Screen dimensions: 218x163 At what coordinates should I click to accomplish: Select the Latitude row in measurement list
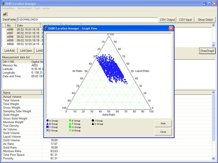click(23, 69)
